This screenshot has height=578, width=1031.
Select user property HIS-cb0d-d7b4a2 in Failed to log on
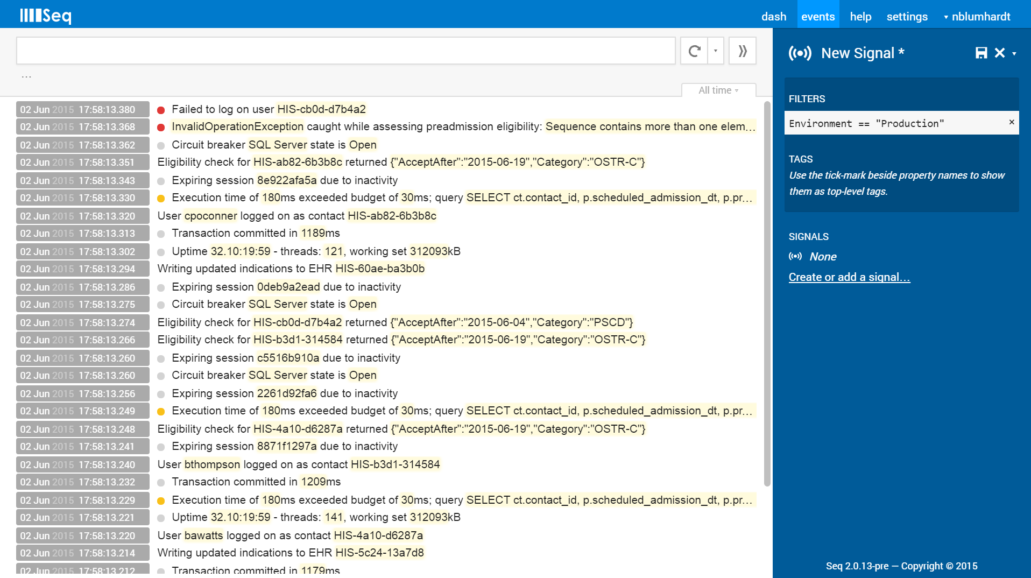point(321,109)
